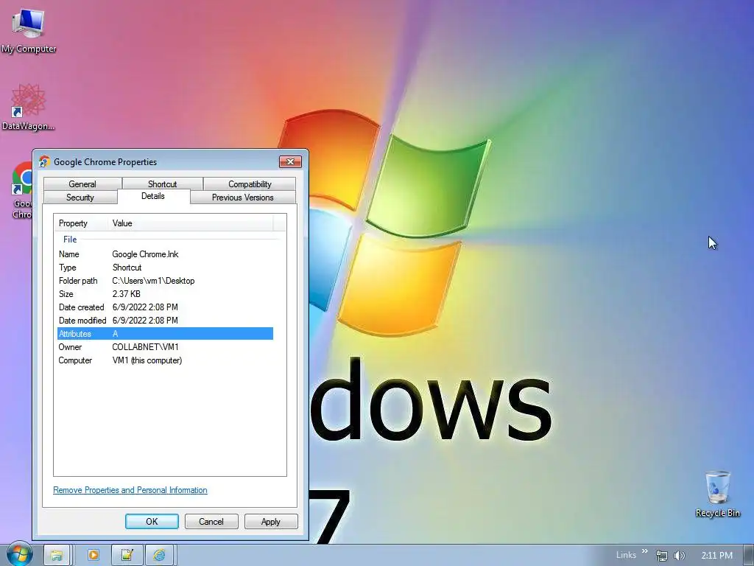
Task: Select the Type row showing Shortcut
Action: click(166, 268)
